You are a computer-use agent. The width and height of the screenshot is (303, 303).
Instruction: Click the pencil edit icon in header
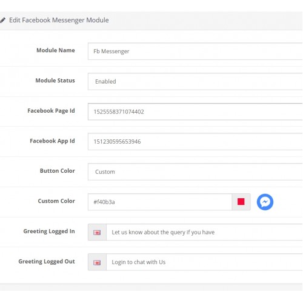[x=2, y=20]
